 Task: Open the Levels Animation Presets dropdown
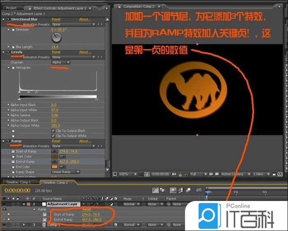click(x=73, y=57)
